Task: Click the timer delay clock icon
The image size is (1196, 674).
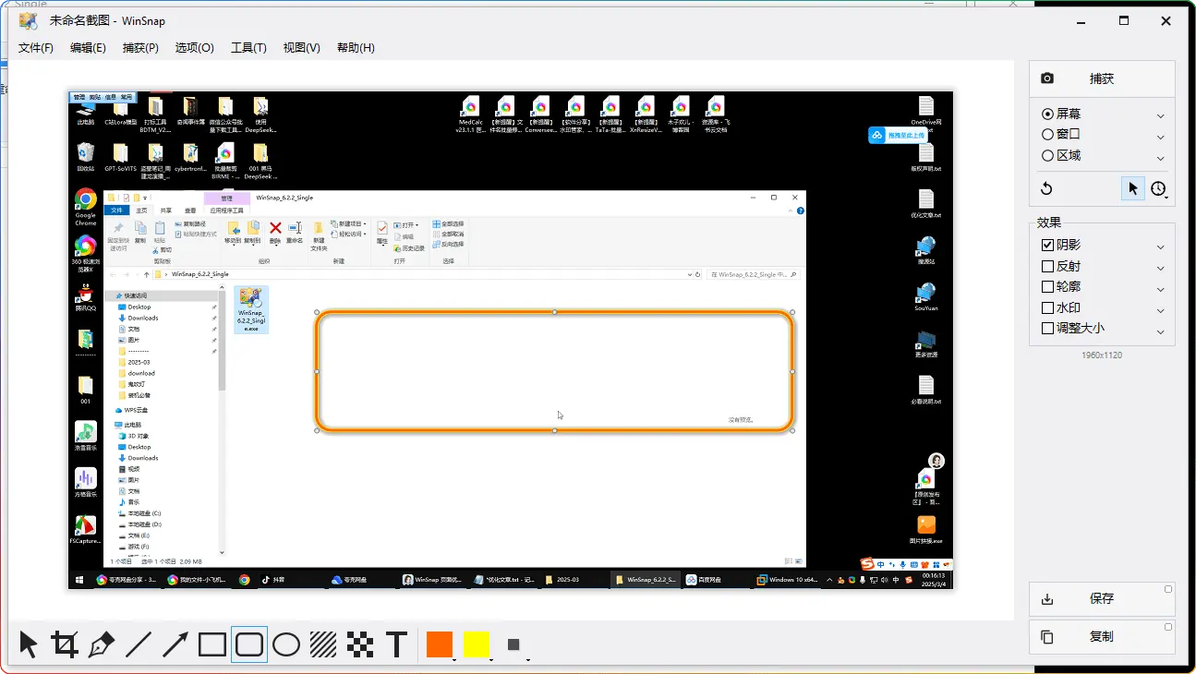Action: pos(1158,188)
